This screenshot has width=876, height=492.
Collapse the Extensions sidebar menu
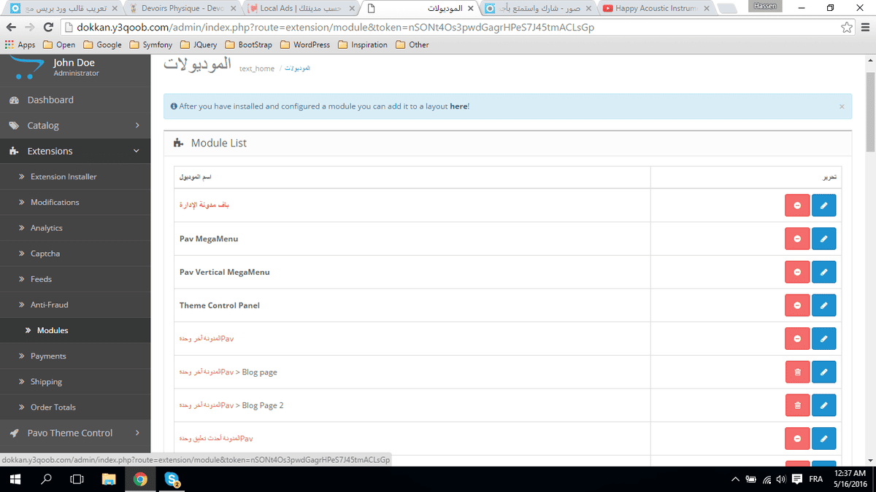click(x=75, y=151)
